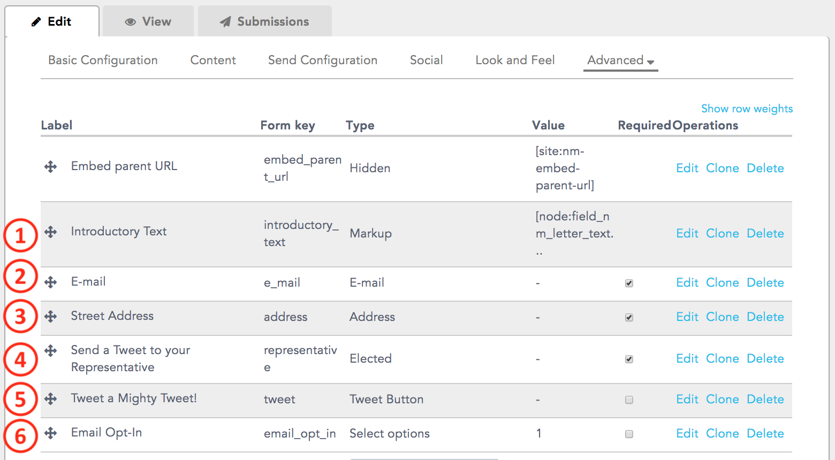This screenshot has width=835, height=460.
Task: Uncheck Required for E-mail row
Action: [x=629, y=283]
